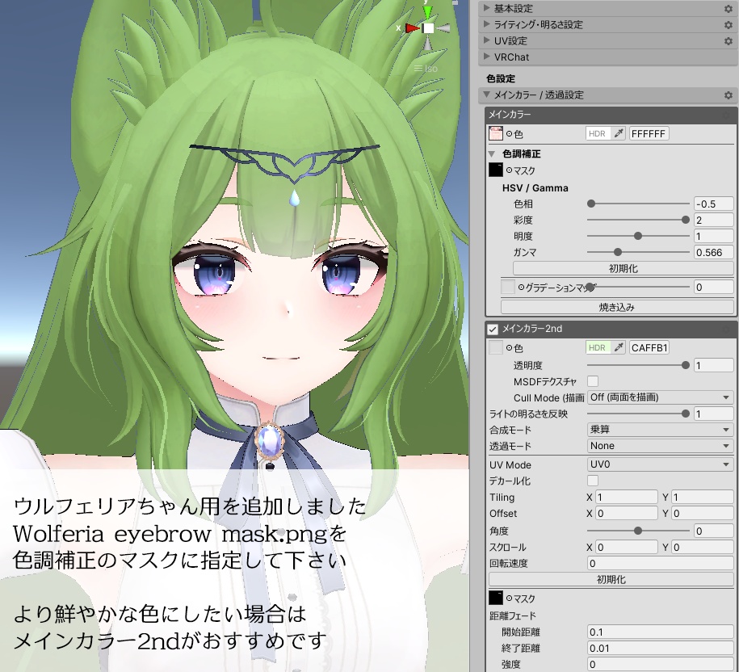Adjust ライトの明るさを反映 slider
Viewport: 739px width, 672px height.
pos(638,414)
